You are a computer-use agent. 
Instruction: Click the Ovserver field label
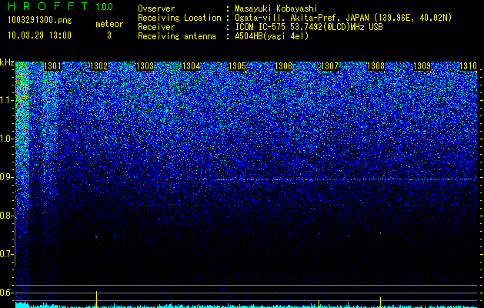156,8
